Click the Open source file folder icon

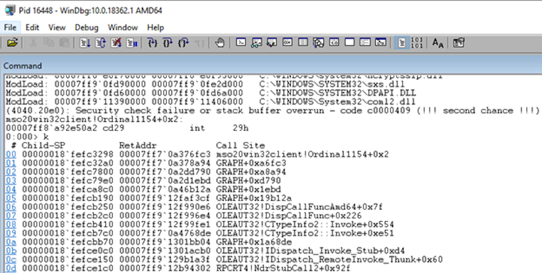(x=12, y=43)
